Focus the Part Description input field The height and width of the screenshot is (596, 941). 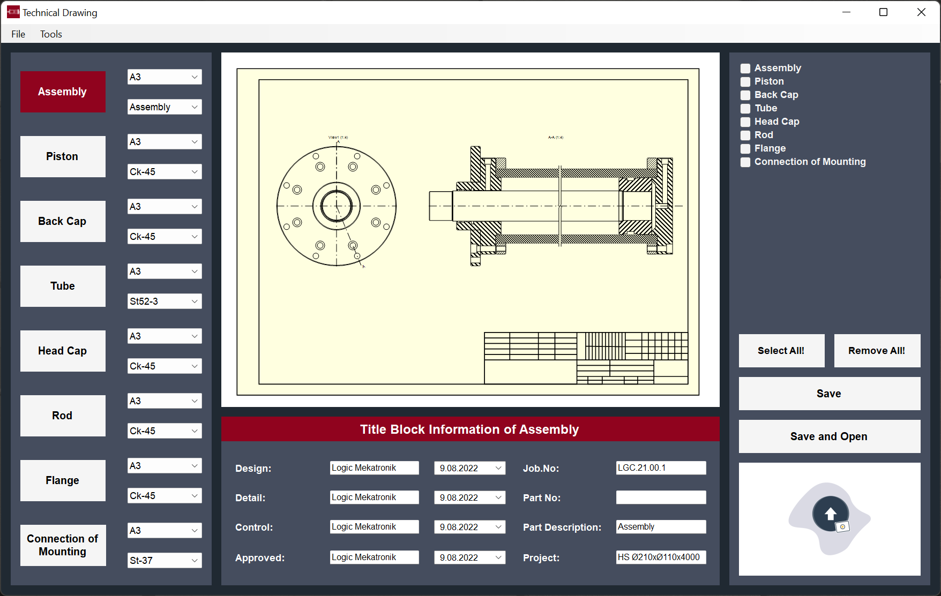(x=661, y=527)
